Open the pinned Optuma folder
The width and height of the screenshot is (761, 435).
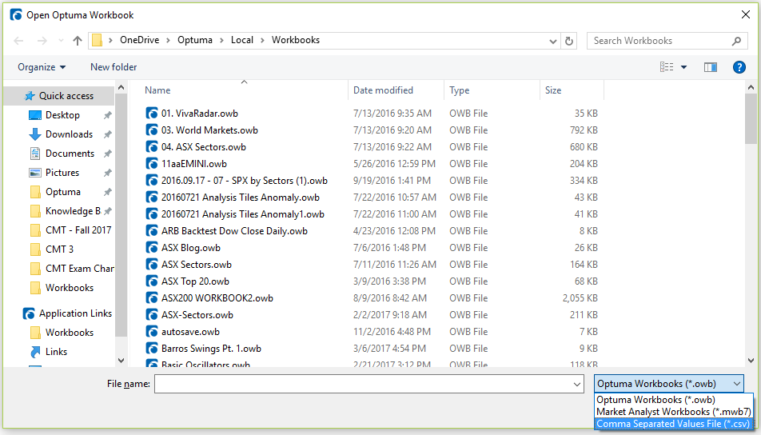(63, 192)
